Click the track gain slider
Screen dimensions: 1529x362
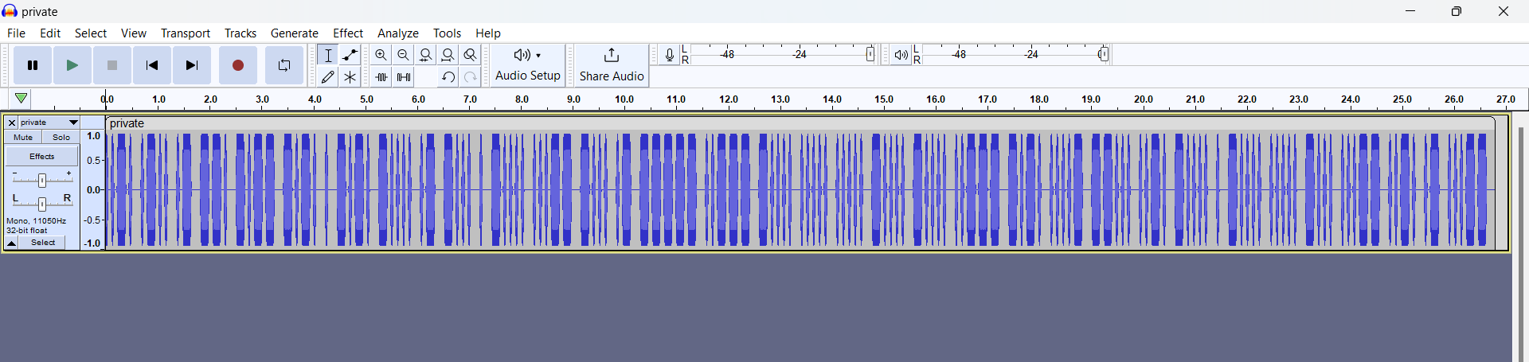click(x=42, y=181)
